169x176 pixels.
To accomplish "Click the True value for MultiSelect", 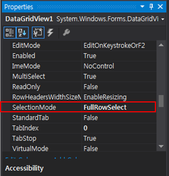I will click(90, 76).
